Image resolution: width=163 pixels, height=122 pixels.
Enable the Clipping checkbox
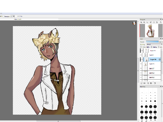(151, 47)
